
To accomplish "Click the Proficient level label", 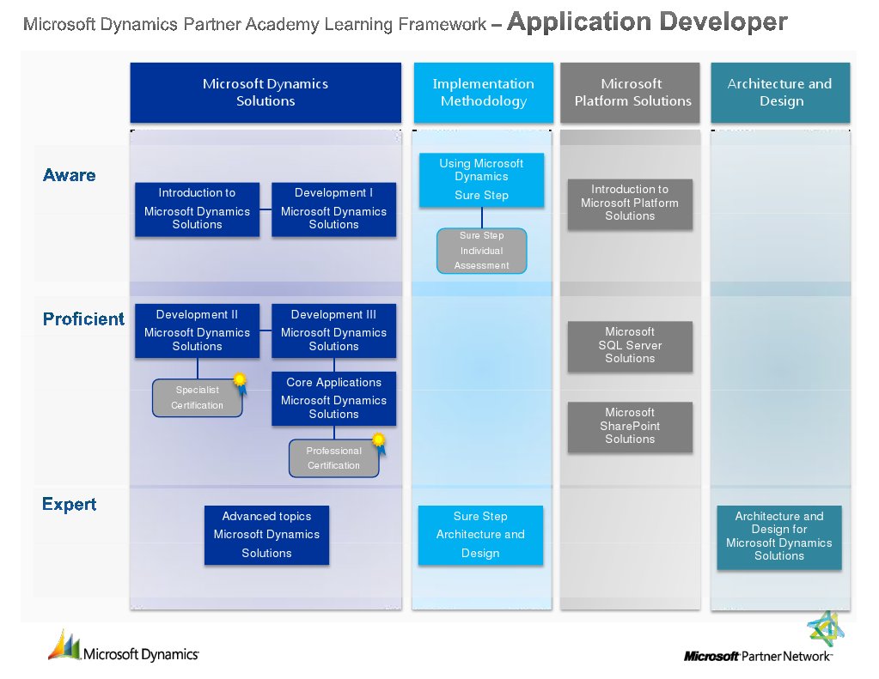I will coord(83,318).
